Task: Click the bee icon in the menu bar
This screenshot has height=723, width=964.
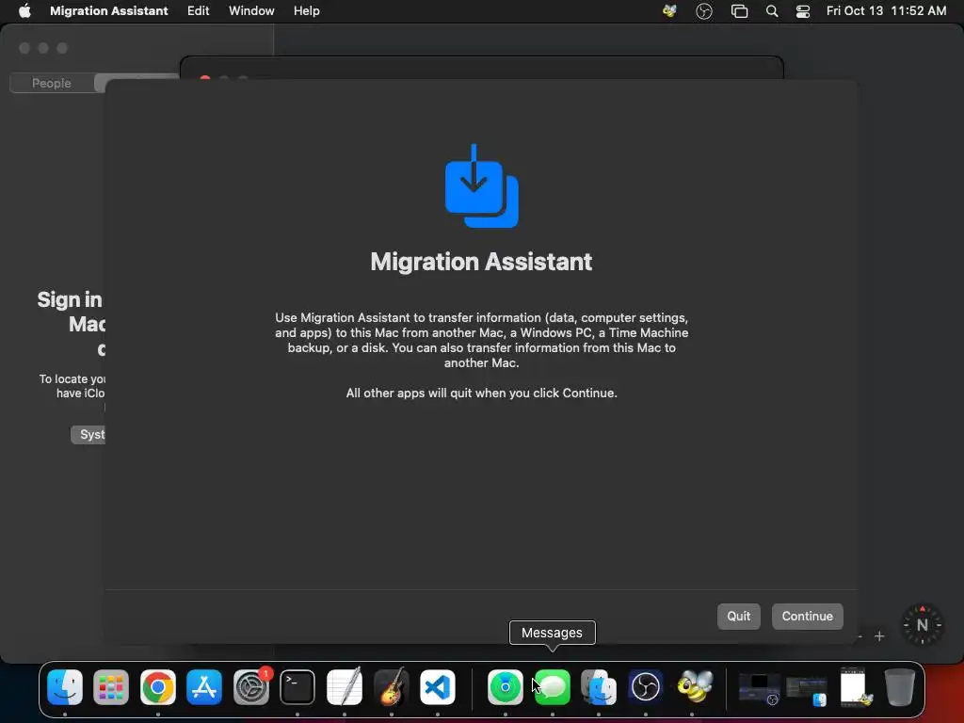Action: pos(669,10)
